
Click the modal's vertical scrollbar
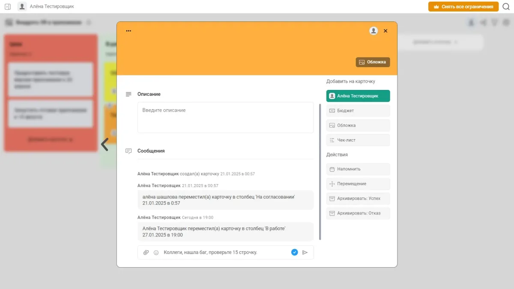coord(320,171)
